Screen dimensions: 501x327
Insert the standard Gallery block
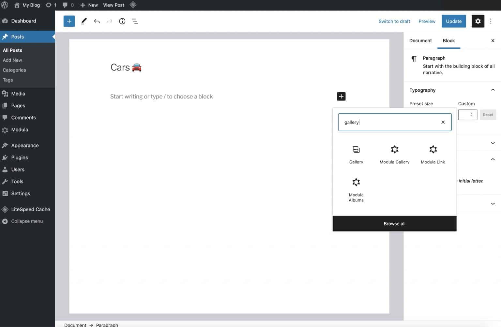tap(356, 153)
